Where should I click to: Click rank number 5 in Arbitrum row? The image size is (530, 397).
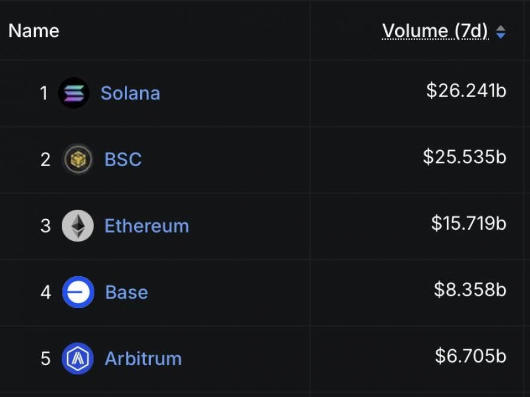pyautogui.click(x=45, y=359)
